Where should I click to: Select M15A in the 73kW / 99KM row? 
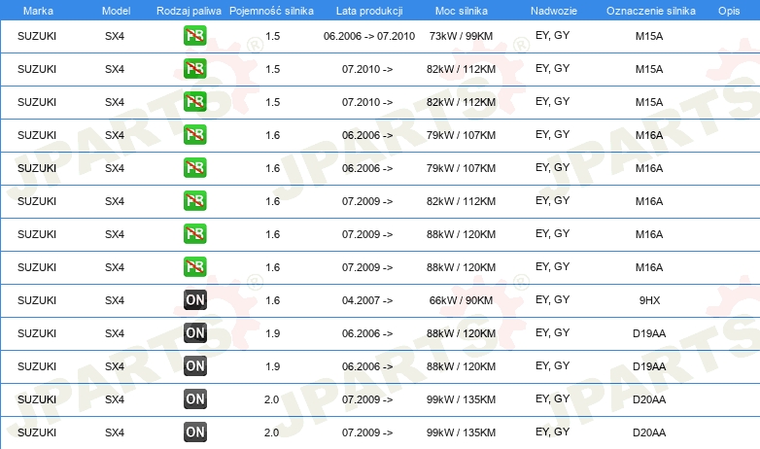[649, 36]
